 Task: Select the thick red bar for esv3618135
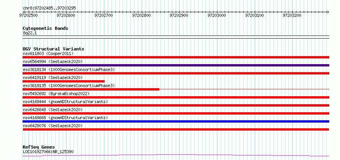91,89
